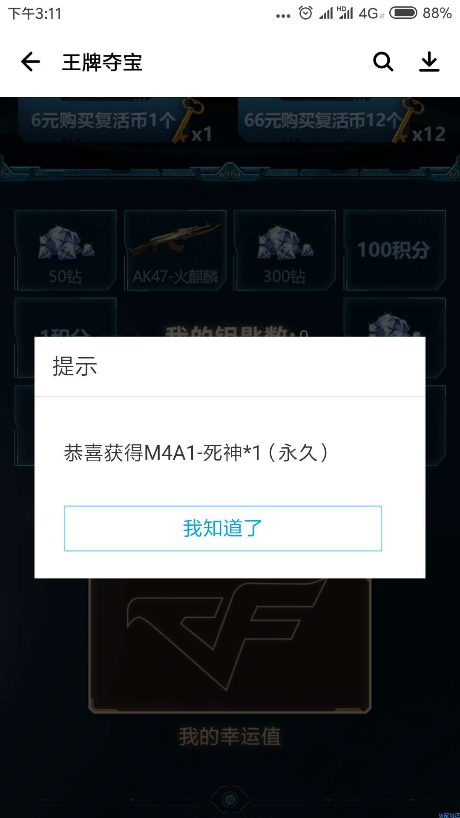Image resolution: width=460 pixels, height=818 pixels.
Task: Tap the download icon in header
Action: coord(429,62)
